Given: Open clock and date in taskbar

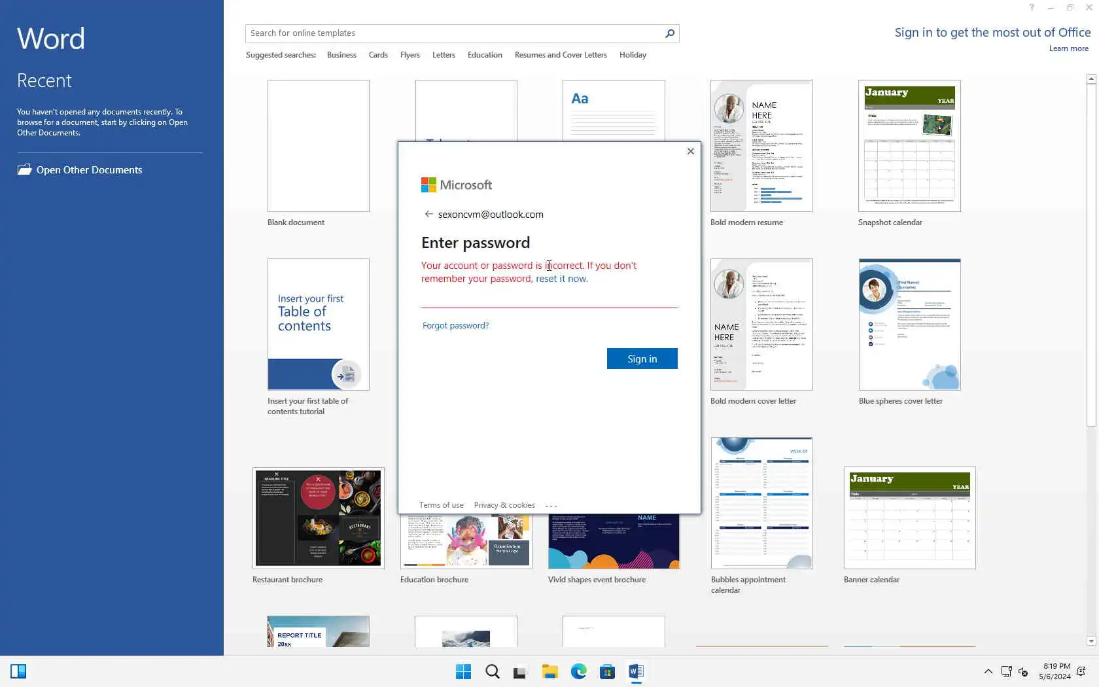Looking at the screenshot, I should pos(1055,671).
